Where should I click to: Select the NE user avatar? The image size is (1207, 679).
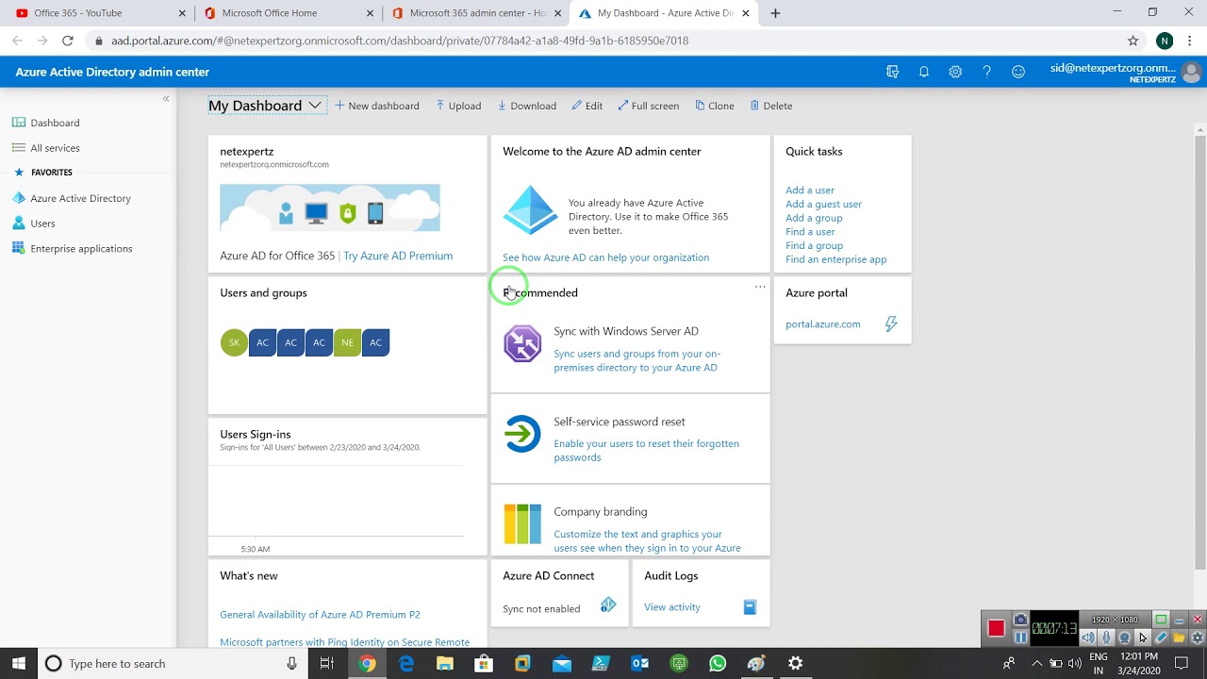[347, 342]
